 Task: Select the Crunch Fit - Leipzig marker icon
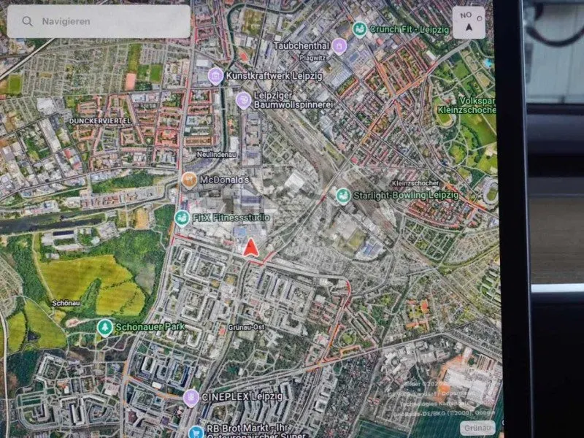[359, 29]
